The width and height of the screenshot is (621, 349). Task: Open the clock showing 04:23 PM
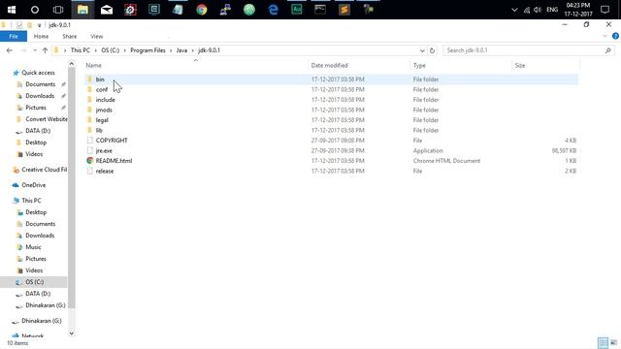tap(578, 10)
